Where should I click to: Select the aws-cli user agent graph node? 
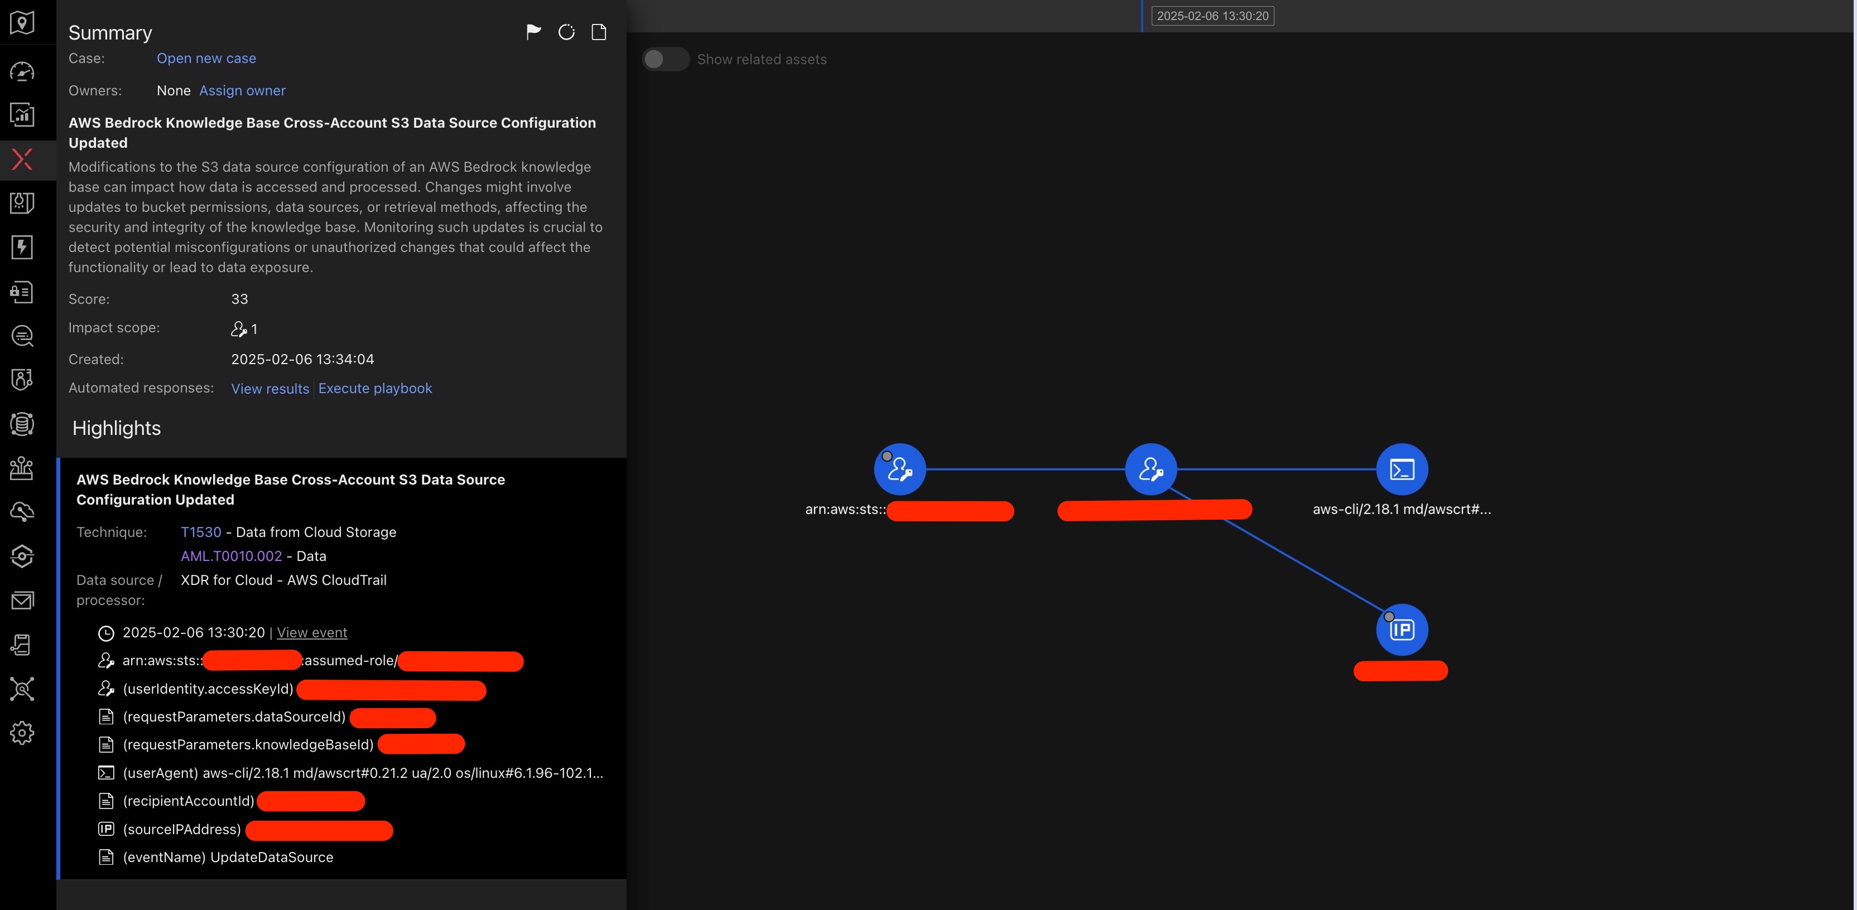tap(1402, 469)
